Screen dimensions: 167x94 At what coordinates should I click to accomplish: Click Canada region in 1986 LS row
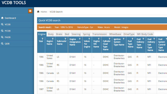(x=50, y=73)
